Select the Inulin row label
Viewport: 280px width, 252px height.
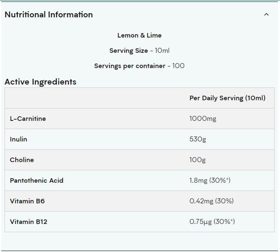(19, 139)
